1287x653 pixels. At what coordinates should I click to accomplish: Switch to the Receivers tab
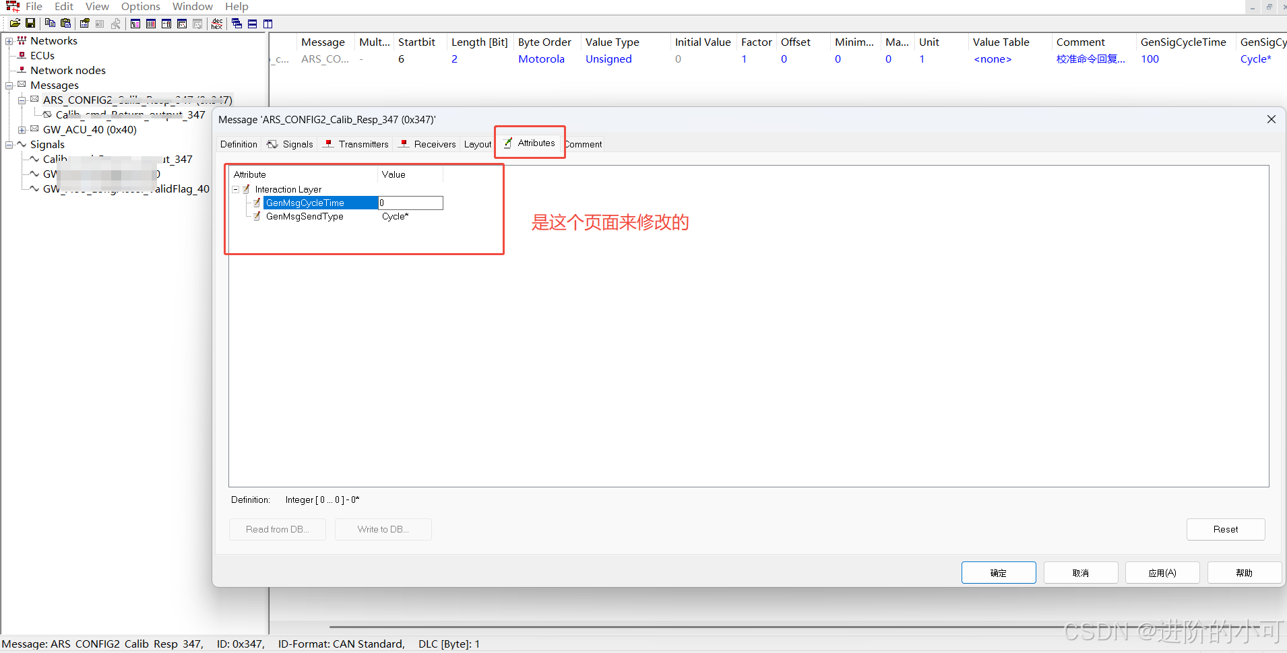[x=427, y=144]
